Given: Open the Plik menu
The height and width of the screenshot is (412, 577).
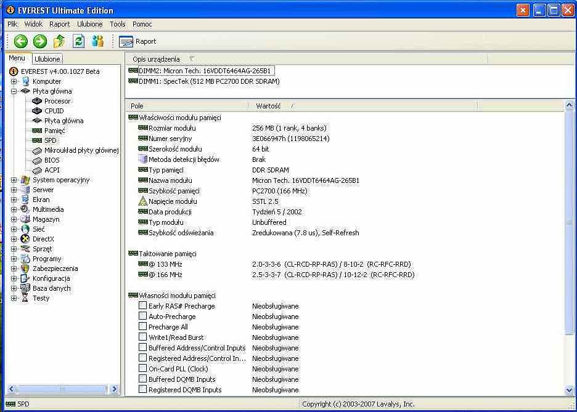Looking at the screenshot, I should [12, 24].
